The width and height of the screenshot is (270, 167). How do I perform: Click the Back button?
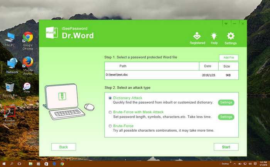tap(64, 147)
